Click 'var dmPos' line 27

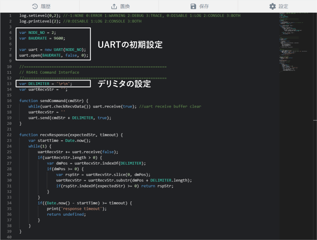click(x=96, y=163)
